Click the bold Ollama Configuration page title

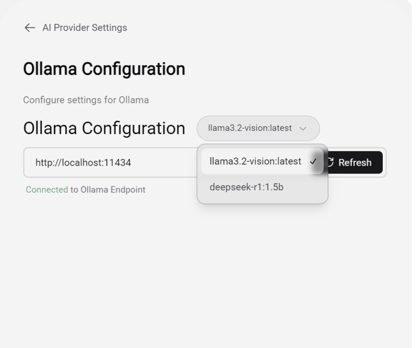coord(104,69)
